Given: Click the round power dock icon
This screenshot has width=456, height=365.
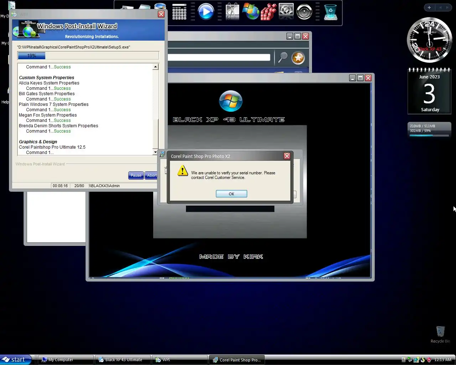Looking at the screenshot, I should [x=304, y=12].
